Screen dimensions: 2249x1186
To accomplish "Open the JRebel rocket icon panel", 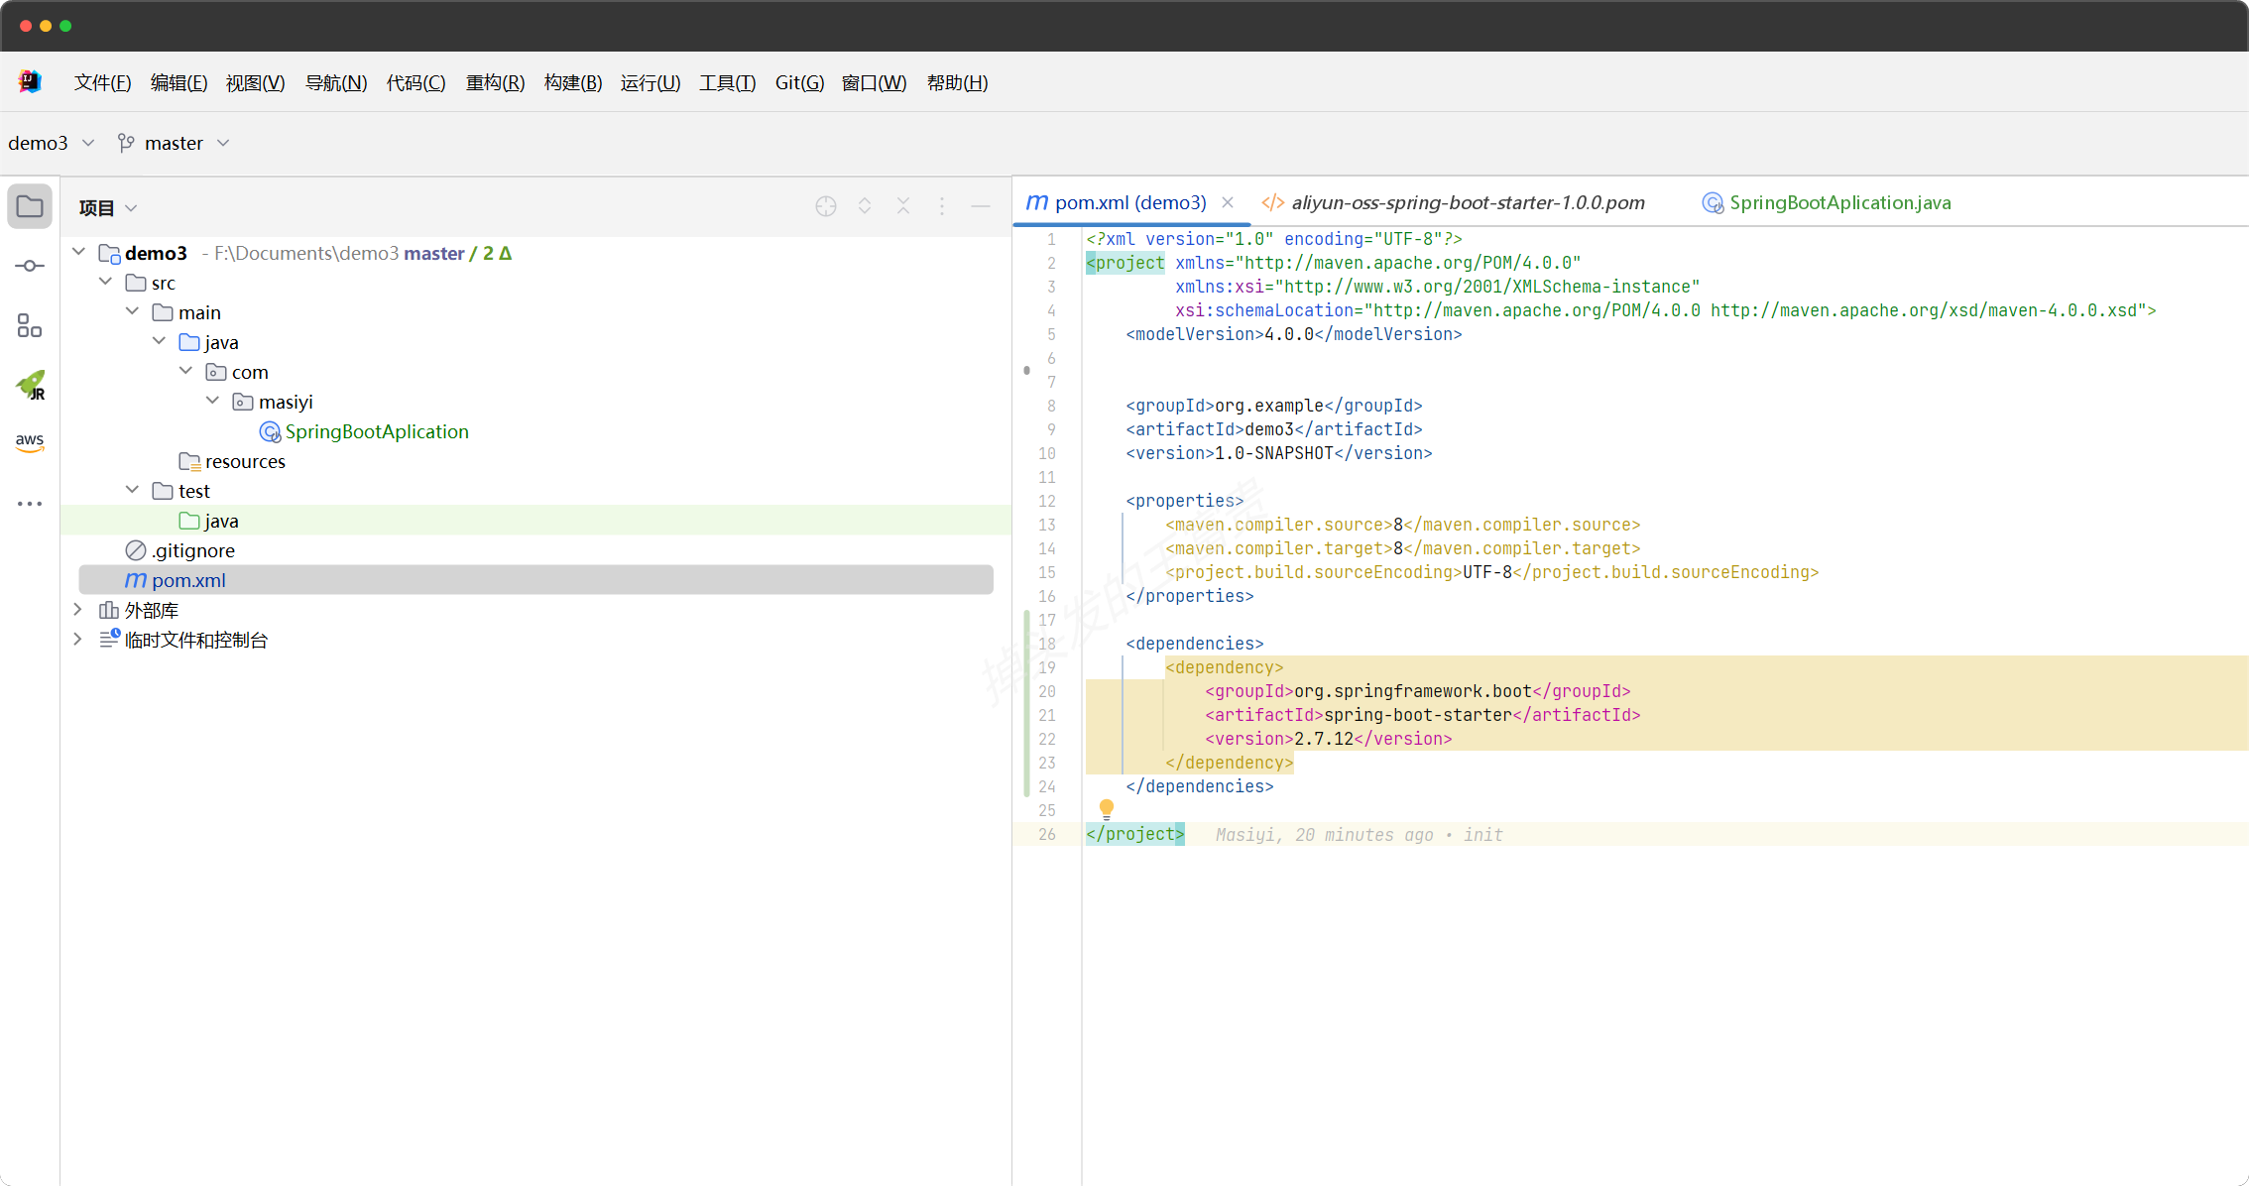I will click(x=30, y=385).
